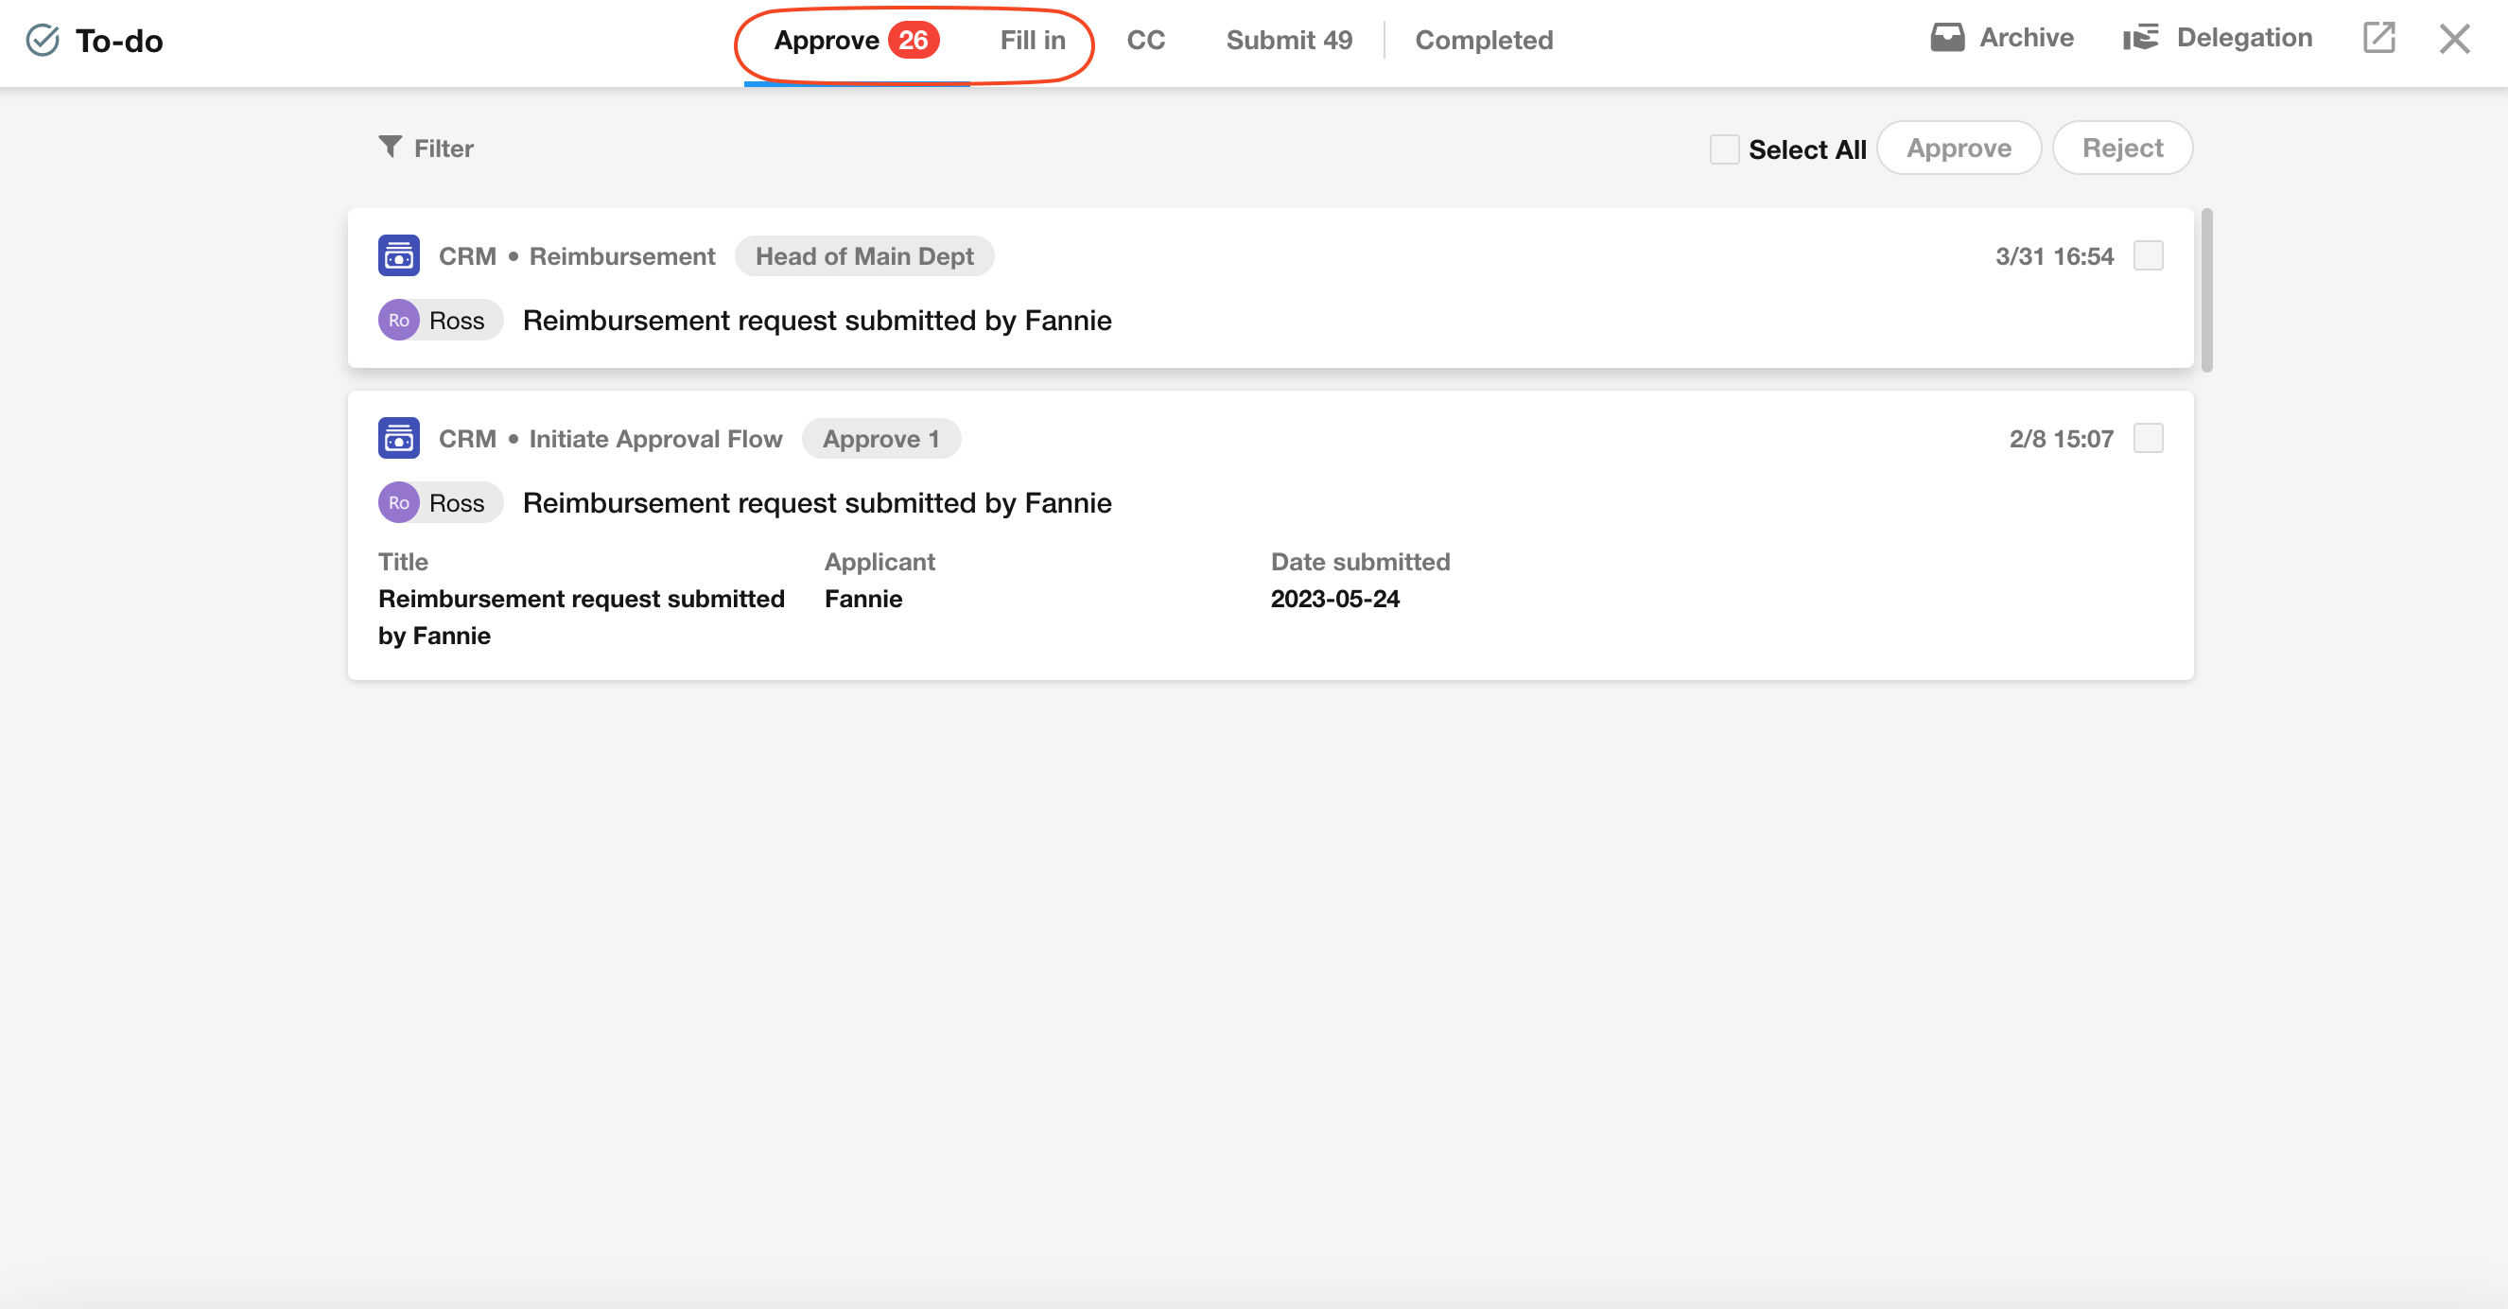Click the Delegation hand icon
The image size is (2508, 1309).
2141,38
